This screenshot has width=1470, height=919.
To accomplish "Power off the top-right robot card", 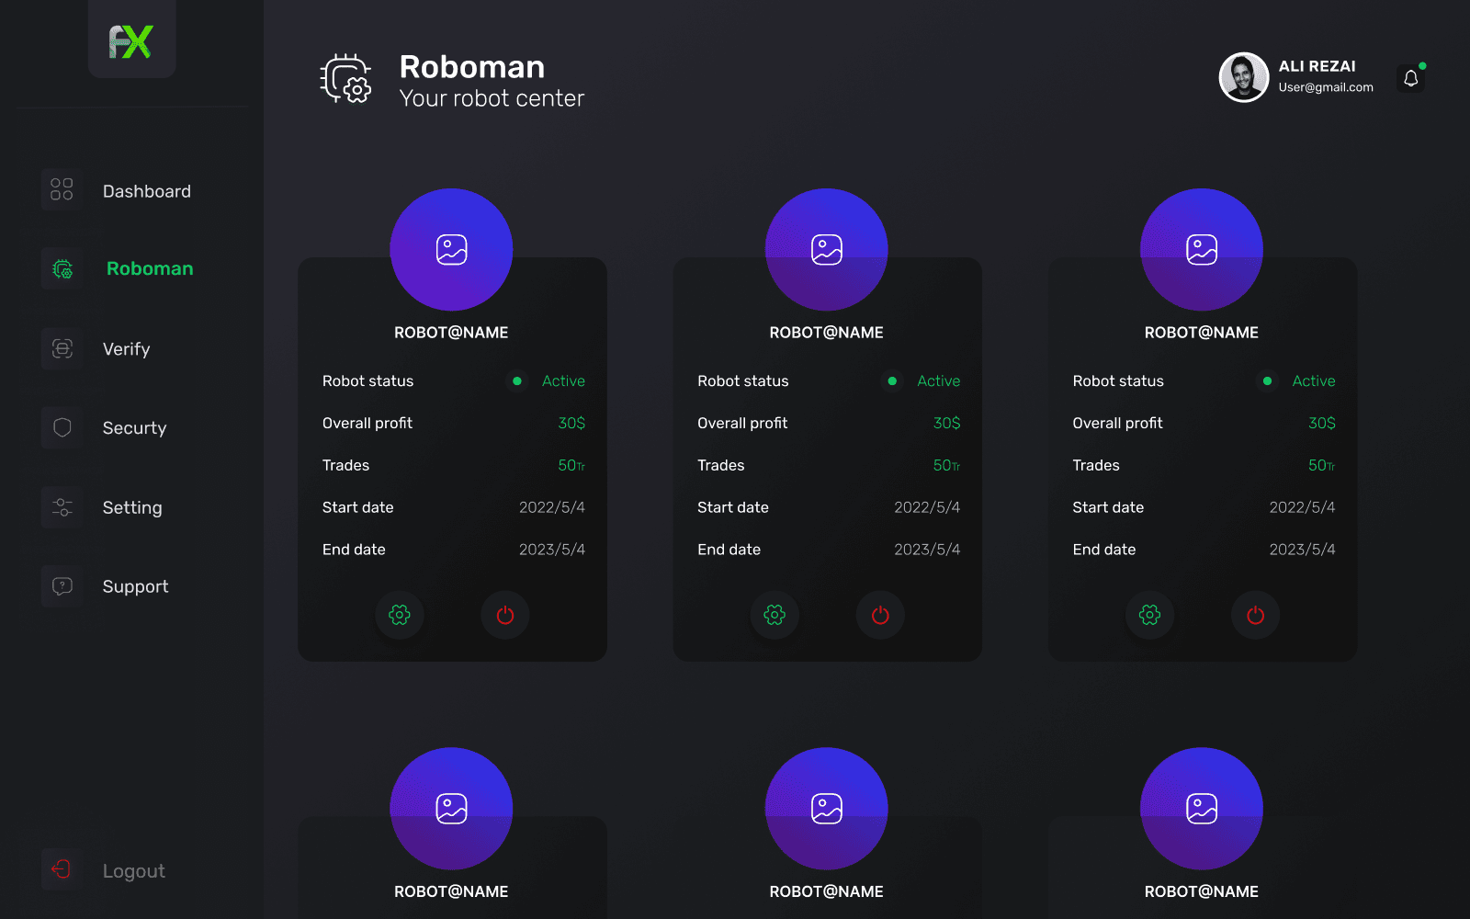I will pyautogui.click(x=1256, y=615).
